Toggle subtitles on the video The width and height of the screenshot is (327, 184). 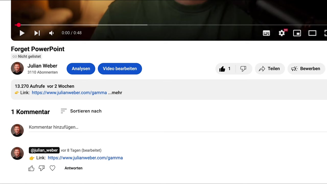point(266,33)
